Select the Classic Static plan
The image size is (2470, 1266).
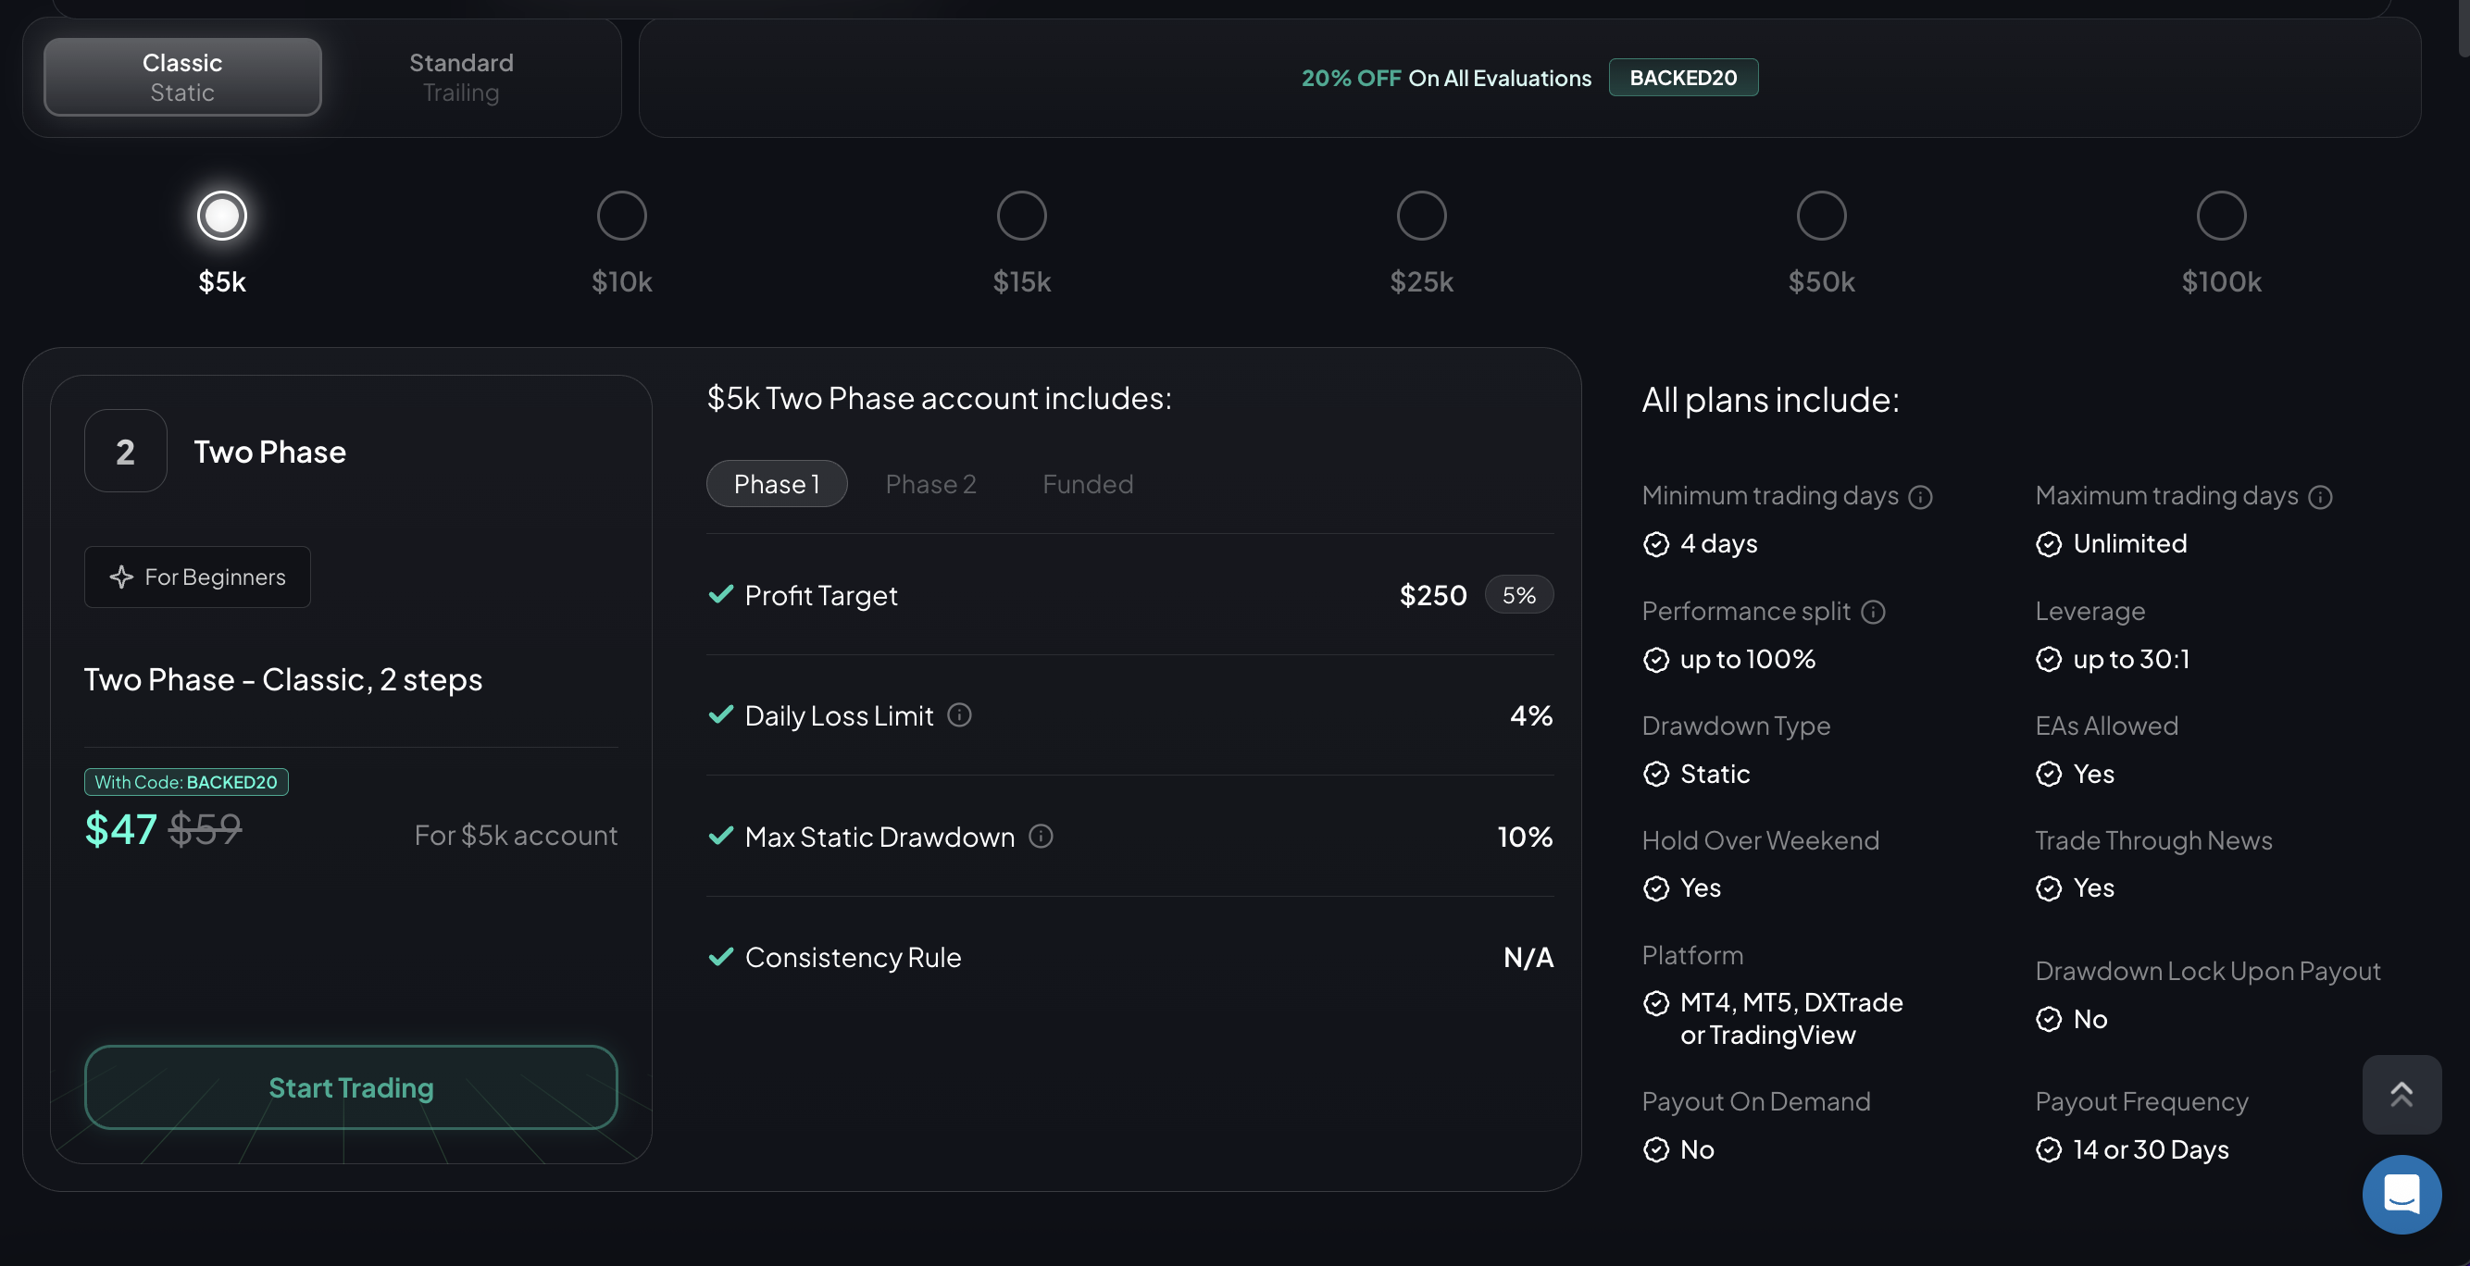point(182,77)
